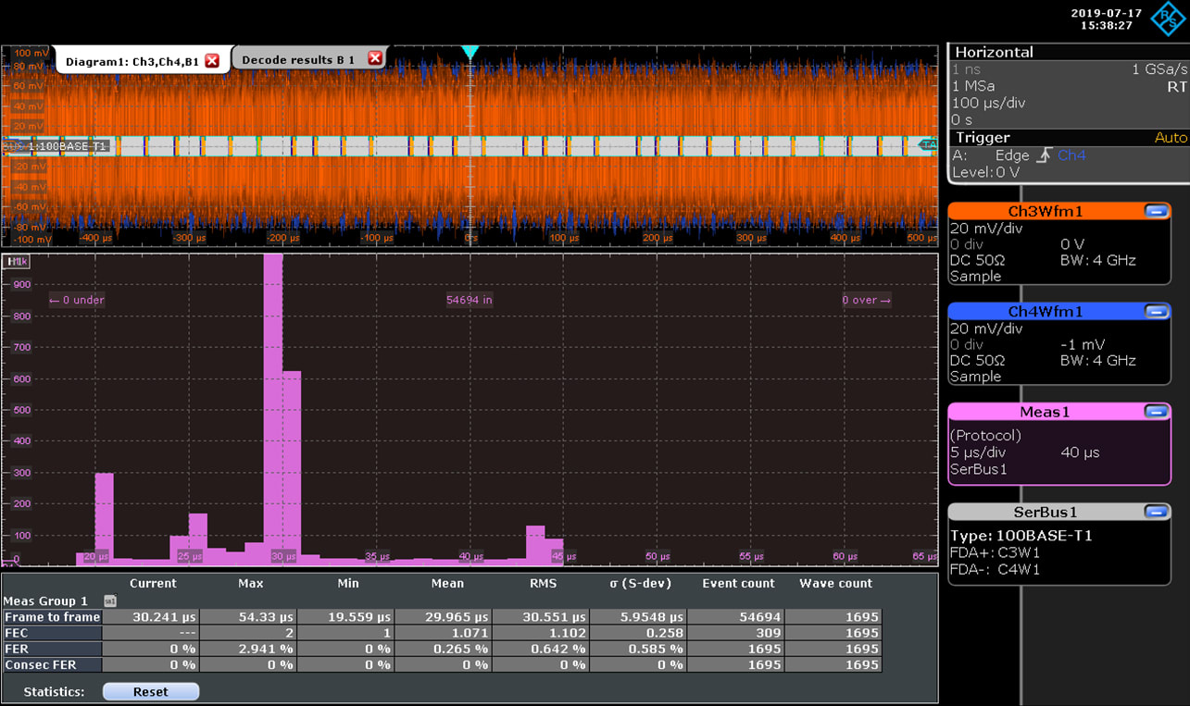
Task: Open the Meas1 pink measurement header
Action: click(1046, 412)
